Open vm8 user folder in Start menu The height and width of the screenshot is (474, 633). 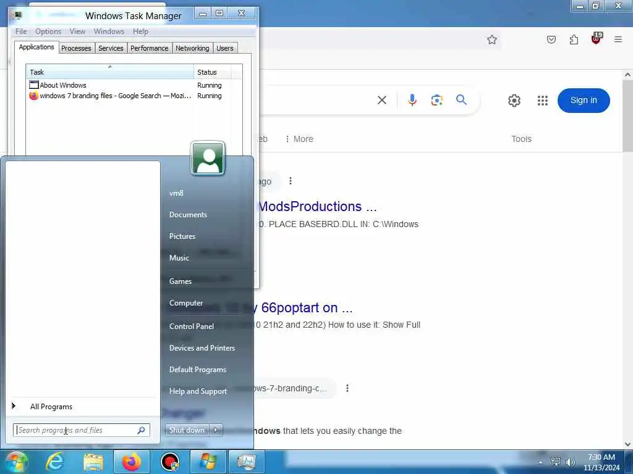click(176, 193)
